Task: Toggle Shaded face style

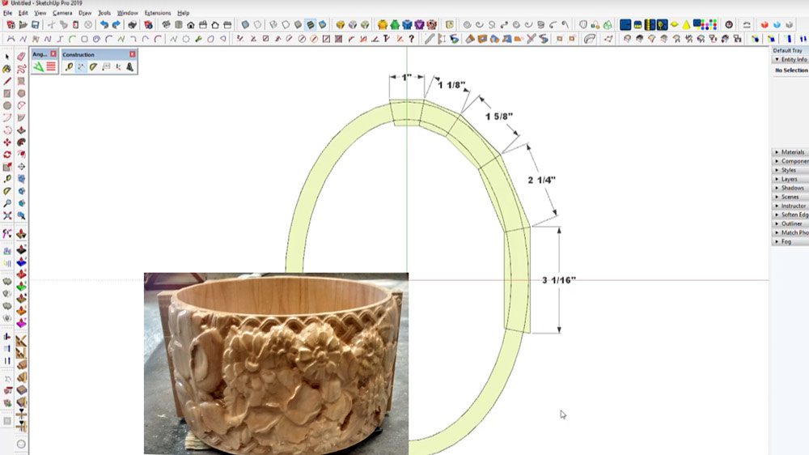Action: pyautogui.click(x=299, y=25)
